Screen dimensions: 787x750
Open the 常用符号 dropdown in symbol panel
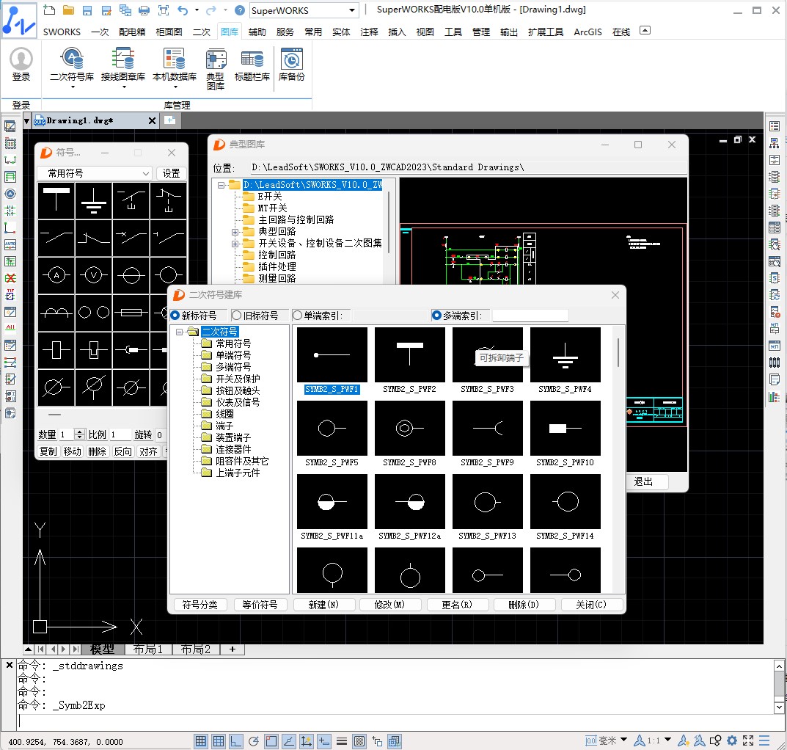95,173
